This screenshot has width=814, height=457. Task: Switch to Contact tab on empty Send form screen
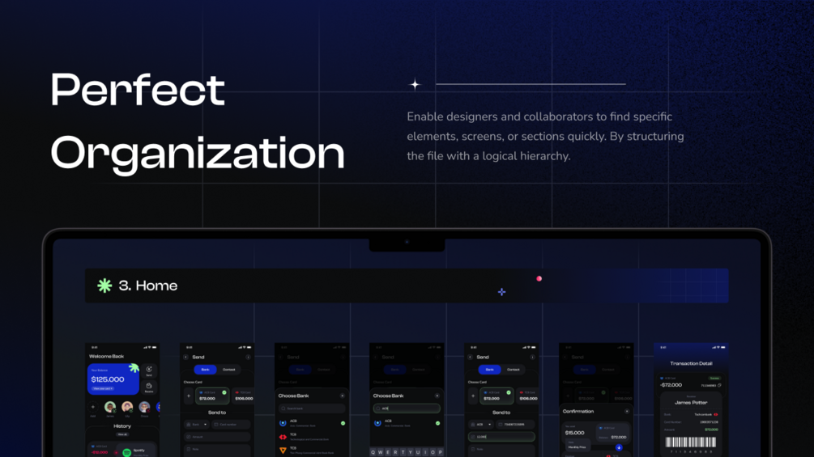point(229,370)
